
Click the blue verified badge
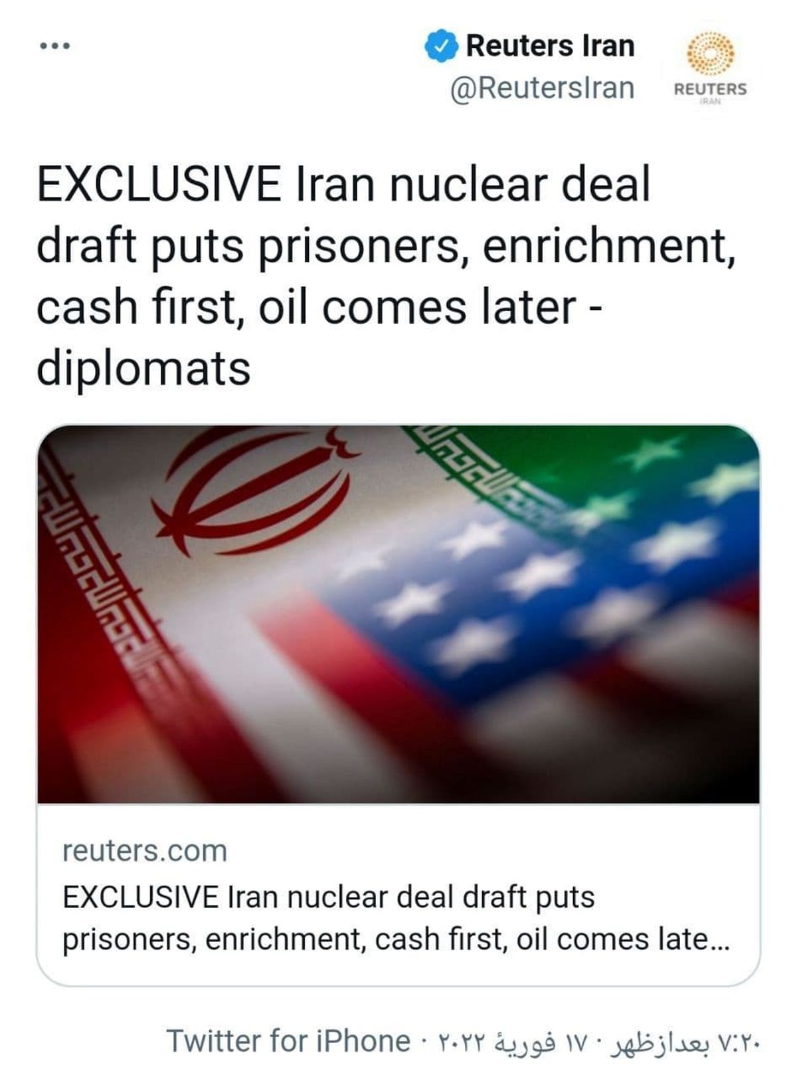tap(441, 47)
